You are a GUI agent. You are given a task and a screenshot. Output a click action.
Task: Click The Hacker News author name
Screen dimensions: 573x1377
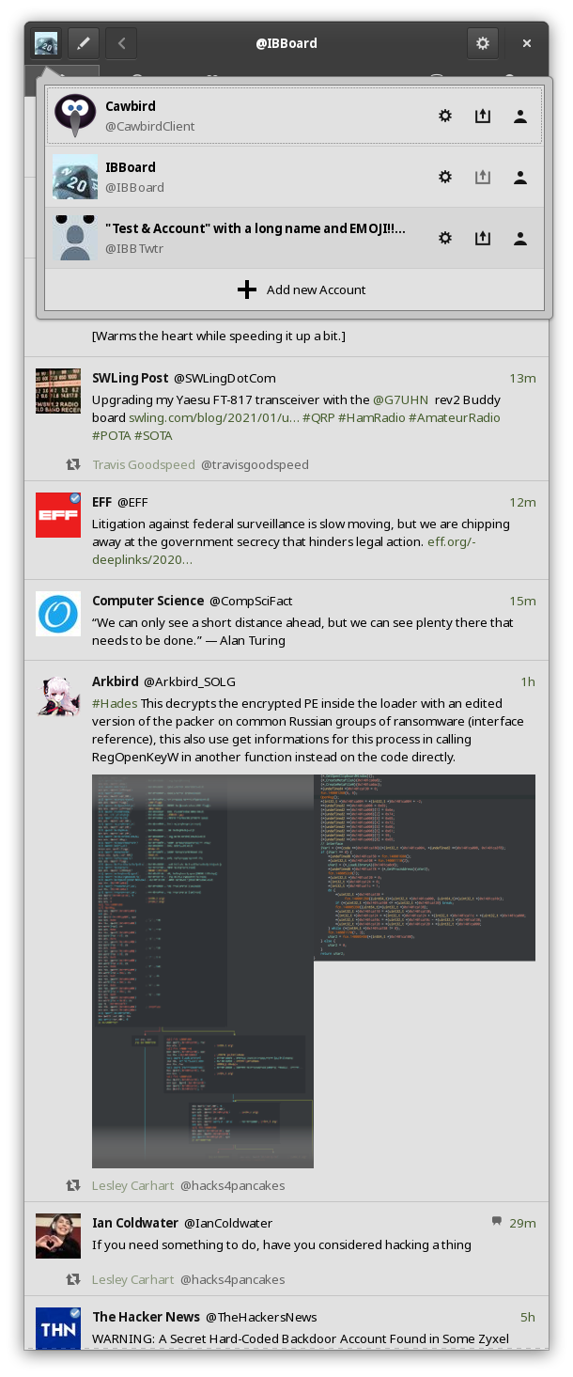pyautogui.click(x=147, y=1317)
